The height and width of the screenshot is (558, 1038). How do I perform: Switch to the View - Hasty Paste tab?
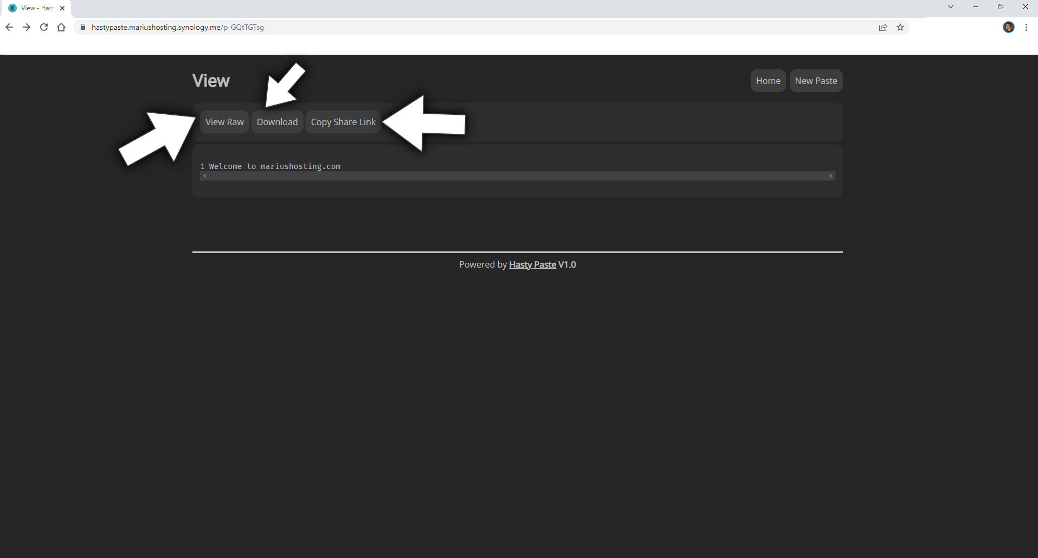35,8
